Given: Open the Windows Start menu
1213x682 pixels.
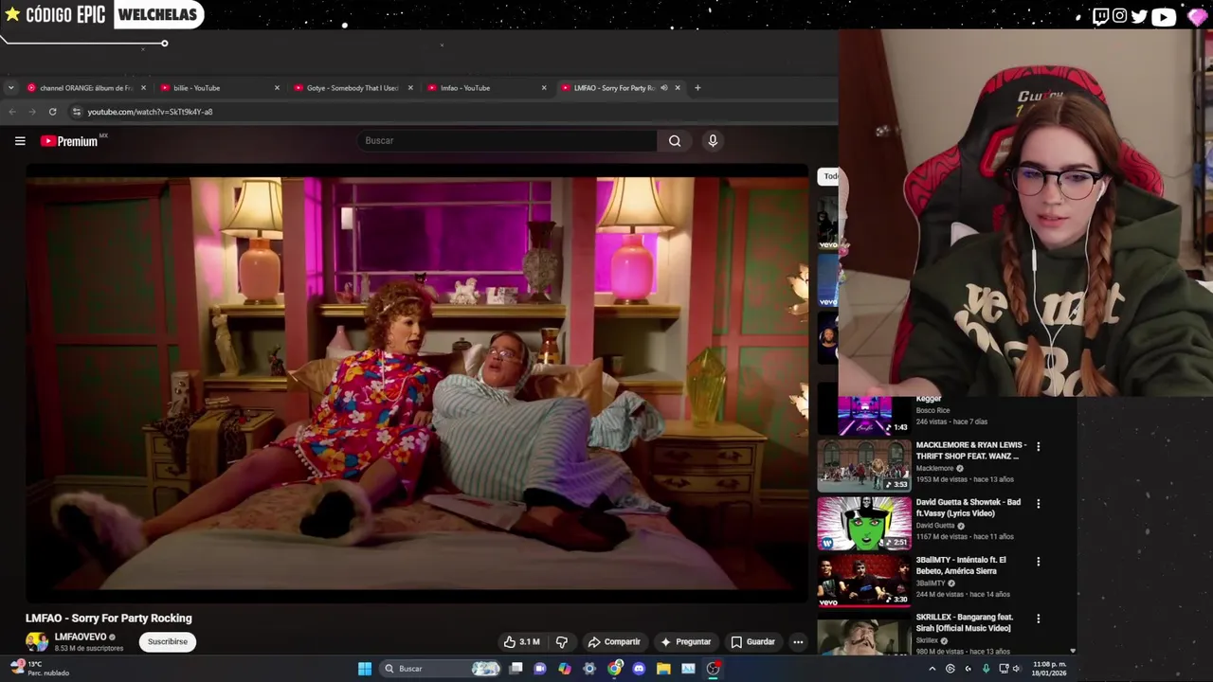Looking at the screenshot, I should tap(365, 669).
